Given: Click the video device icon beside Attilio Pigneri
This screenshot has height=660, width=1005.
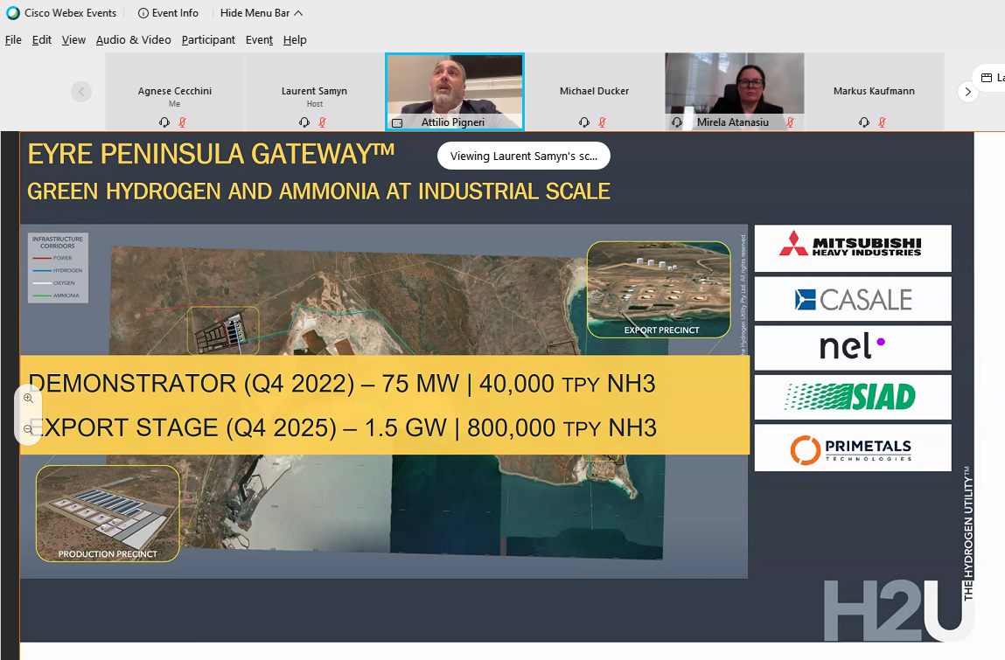Looking at the screenshot, I should pyautogui.click(x=397, y=123).
